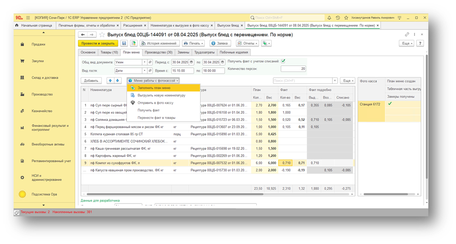Navigate back with left arrow
Viewport: 456px width, 244px height.
coord(83,34)
